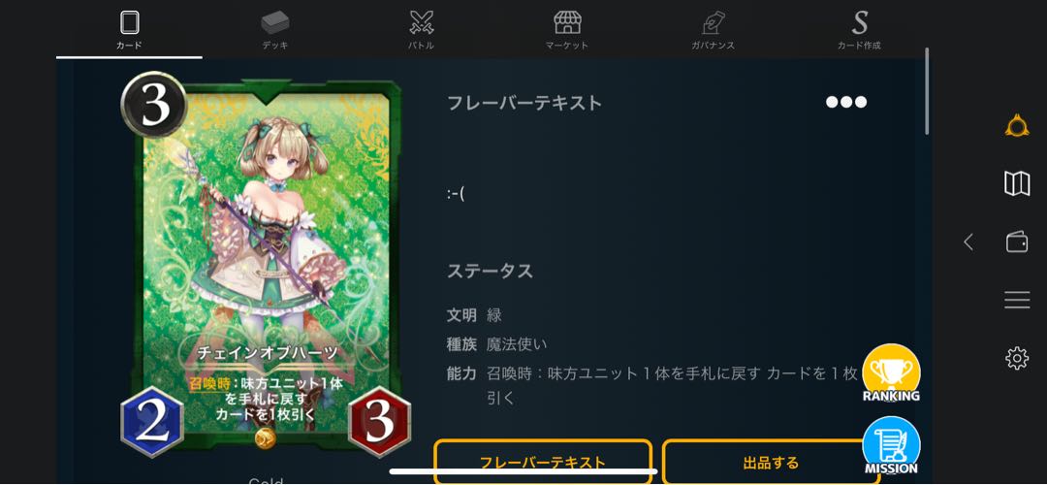Open the wallet icon

[x=1017, y=242]
